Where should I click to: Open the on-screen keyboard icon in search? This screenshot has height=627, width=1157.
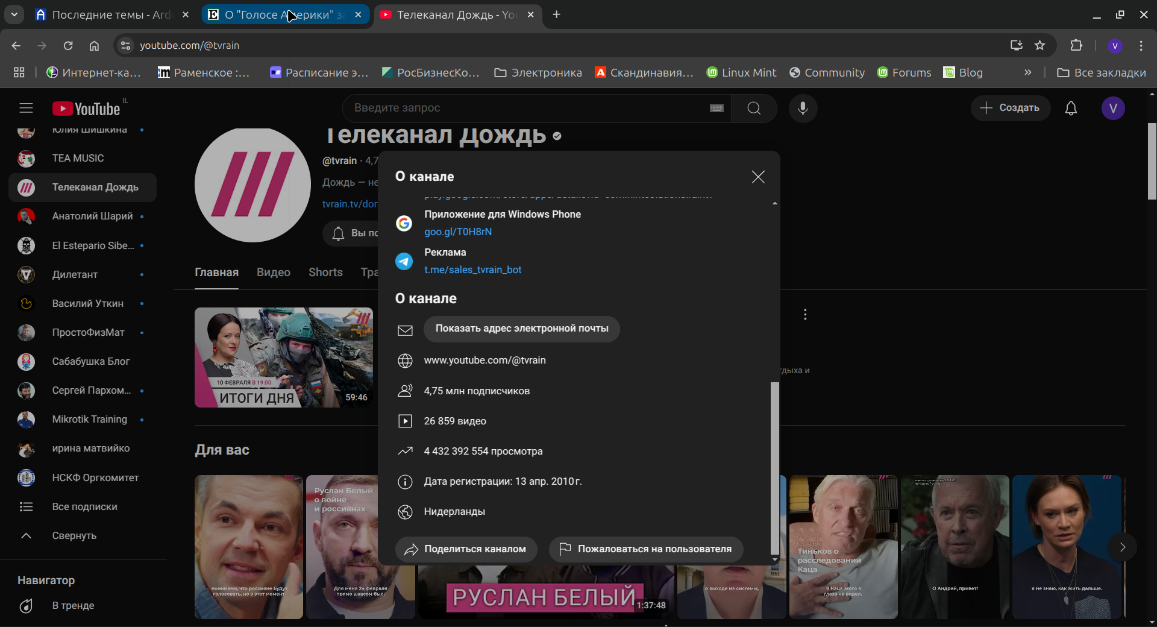716,108
